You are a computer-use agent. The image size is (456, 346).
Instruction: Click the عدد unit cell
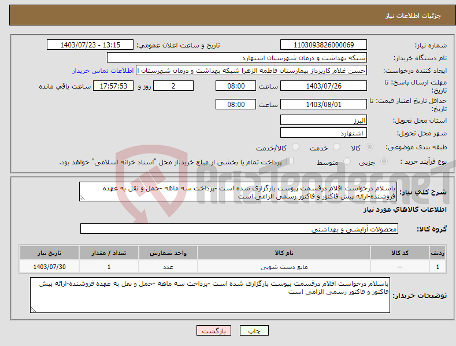coord(168,267)
